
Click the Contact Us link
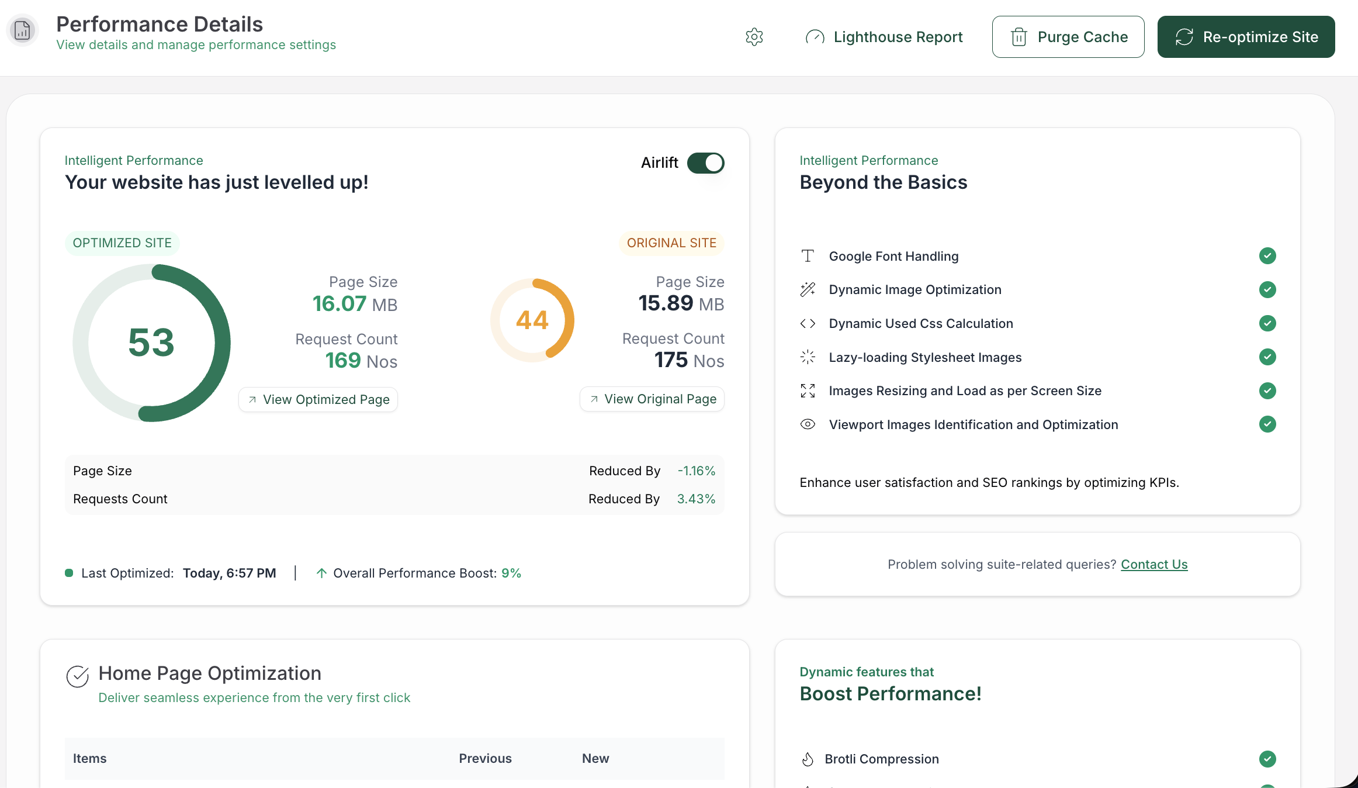coord(1154,564)
